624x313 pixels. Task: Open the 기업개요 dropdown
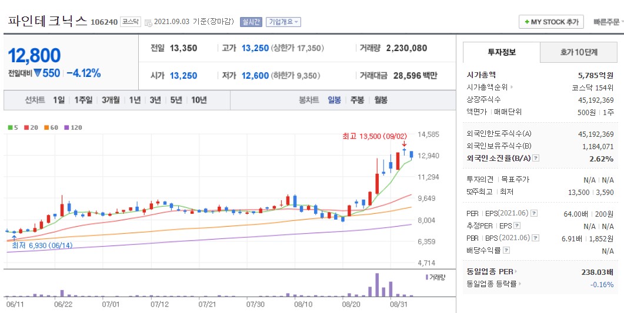(x=283, y=22)
